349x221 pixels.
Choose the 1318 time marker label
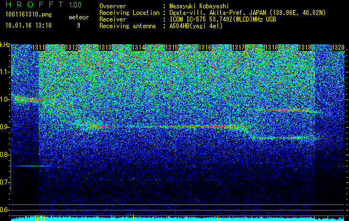pos(271,48)
